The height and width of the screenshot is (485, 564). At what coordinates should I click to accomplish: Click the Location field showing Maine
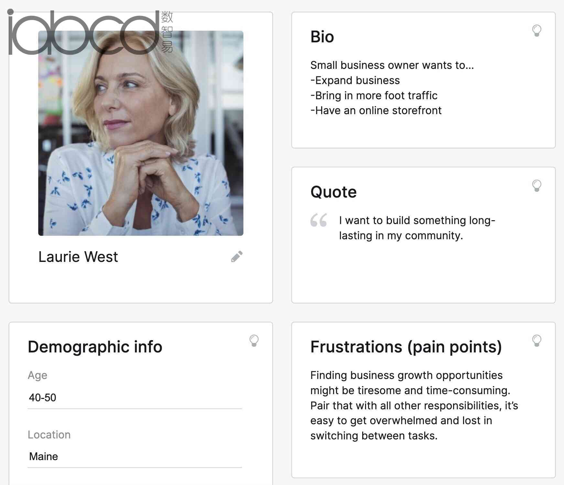(x=135, y=456)
